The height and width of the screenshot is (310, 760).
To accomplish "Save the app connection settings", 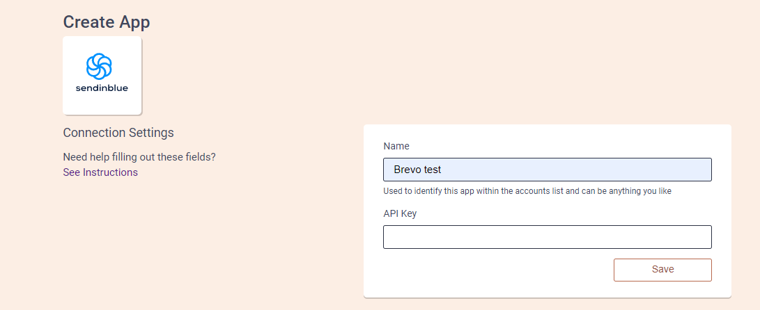I will [662, 270].
